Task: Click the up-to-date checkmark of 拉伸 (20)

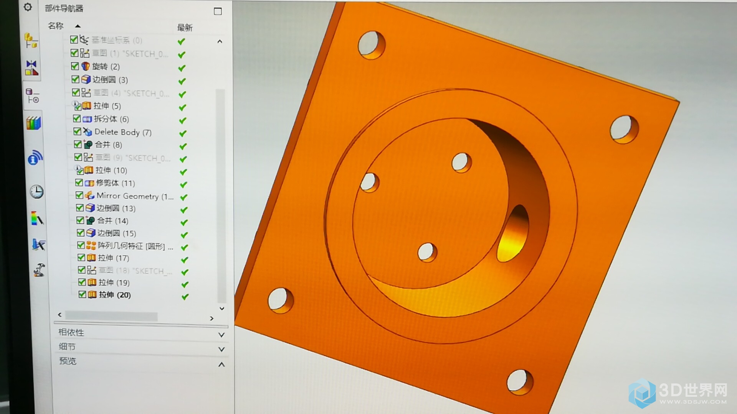Action: pyautogui.click(x=185, y=297)
